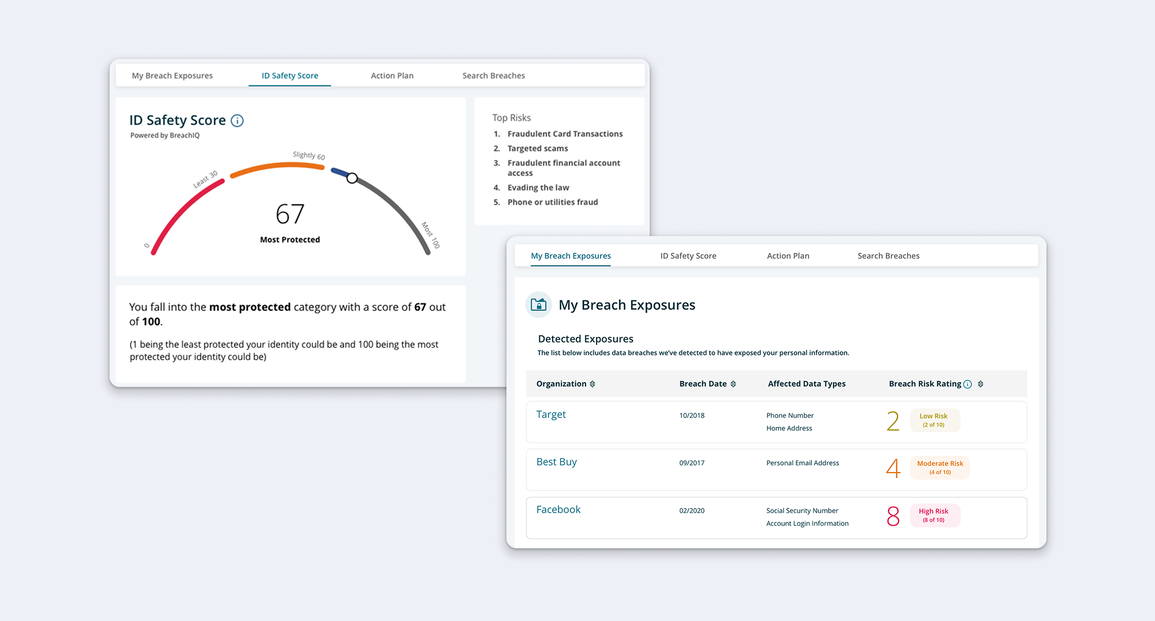Open the Facebook breach link

[558, 510]
